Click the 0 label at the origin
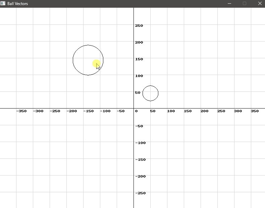The image size is (265, 208). (136, 111)
